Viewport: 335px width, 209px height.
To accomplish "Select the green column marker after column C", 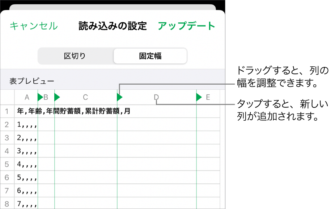I will (119, 97).
